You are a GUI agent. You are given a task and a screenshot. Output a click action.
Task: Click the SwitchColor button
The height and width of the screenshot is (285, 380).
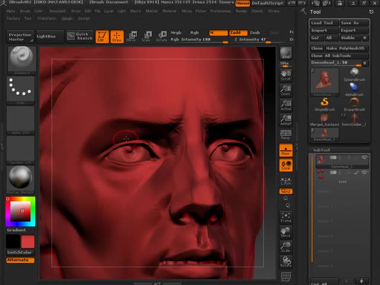(20, 252)
